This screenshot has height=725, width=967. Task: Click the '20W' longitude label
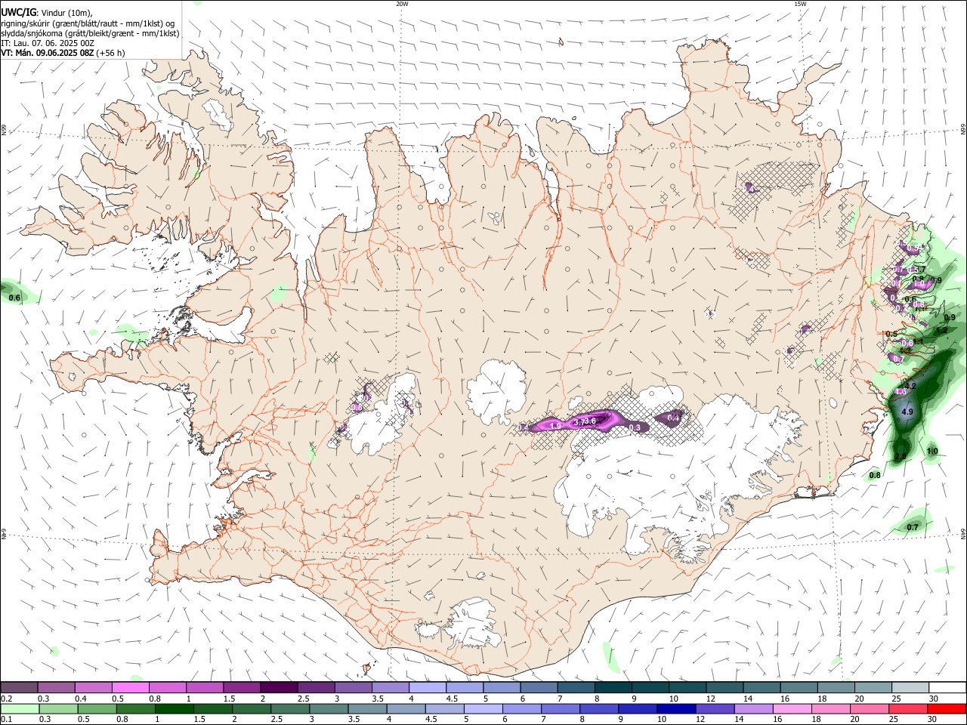click(x=402, y=4)
